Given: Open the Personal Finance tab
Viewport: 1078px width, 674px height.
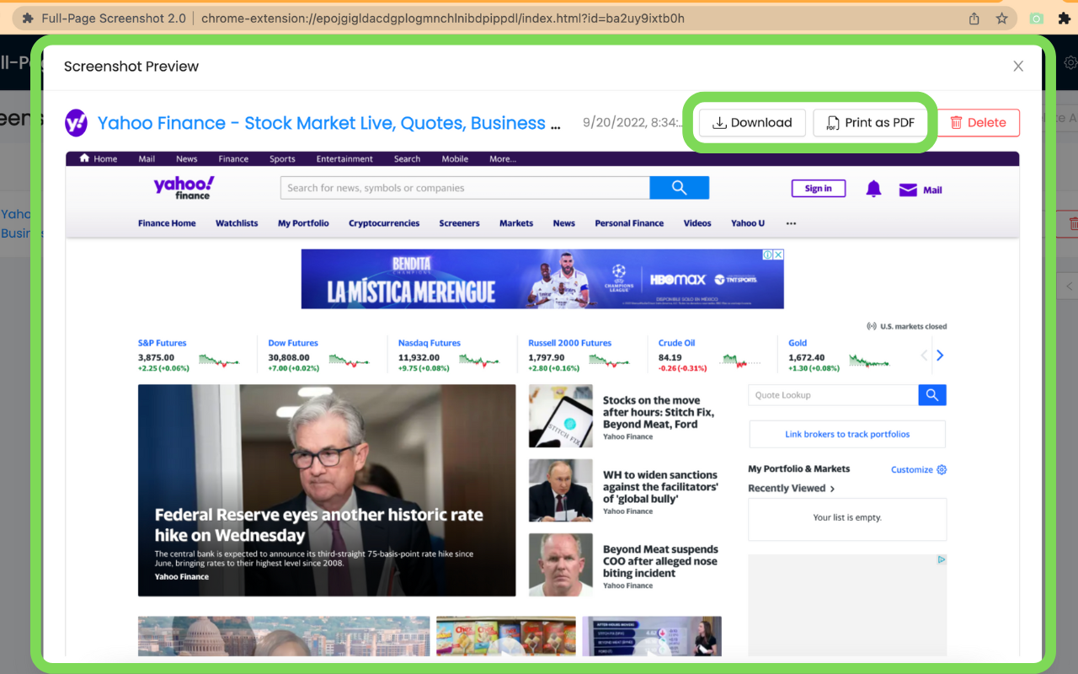Looking at the screenshot, I should [629, 223].
